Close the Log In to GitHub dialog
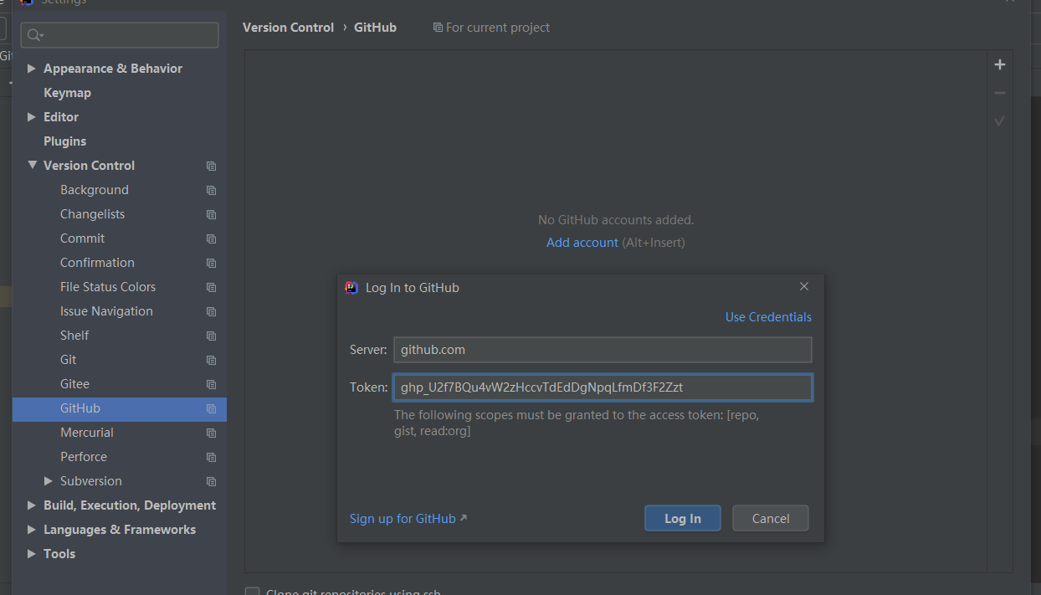Image resolution: width=1041 pixels, height=595 pixels. point(804,286)
